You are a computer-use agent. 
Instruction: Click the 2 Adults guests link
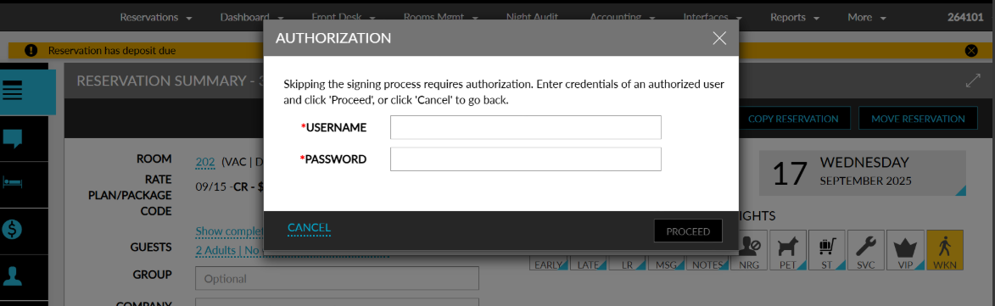[x=228, y=250]
